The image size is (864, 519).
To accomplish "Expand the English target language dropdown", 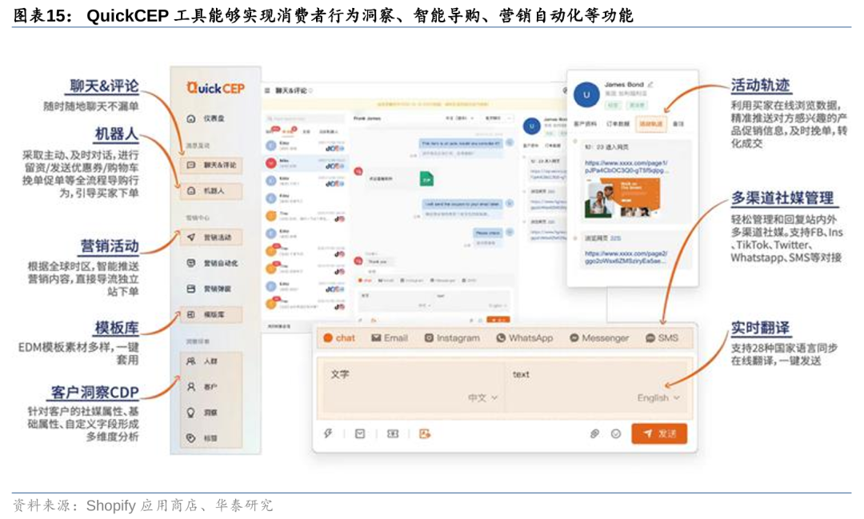I will click(x=658, y=397).
